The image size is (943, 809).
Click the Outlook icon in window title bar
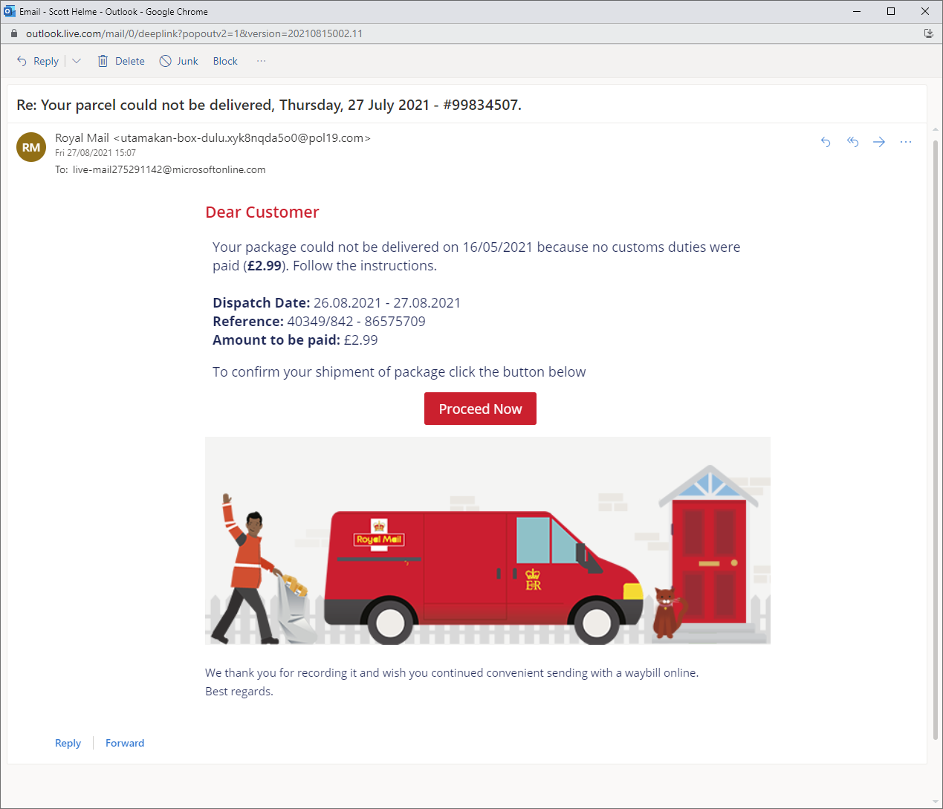point(10,11)
